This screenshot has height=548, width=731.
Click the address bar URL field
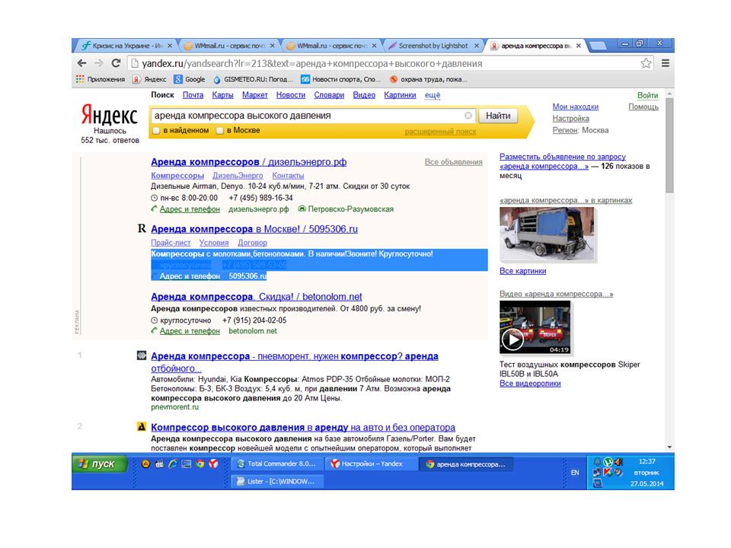(x=389, y=63)
